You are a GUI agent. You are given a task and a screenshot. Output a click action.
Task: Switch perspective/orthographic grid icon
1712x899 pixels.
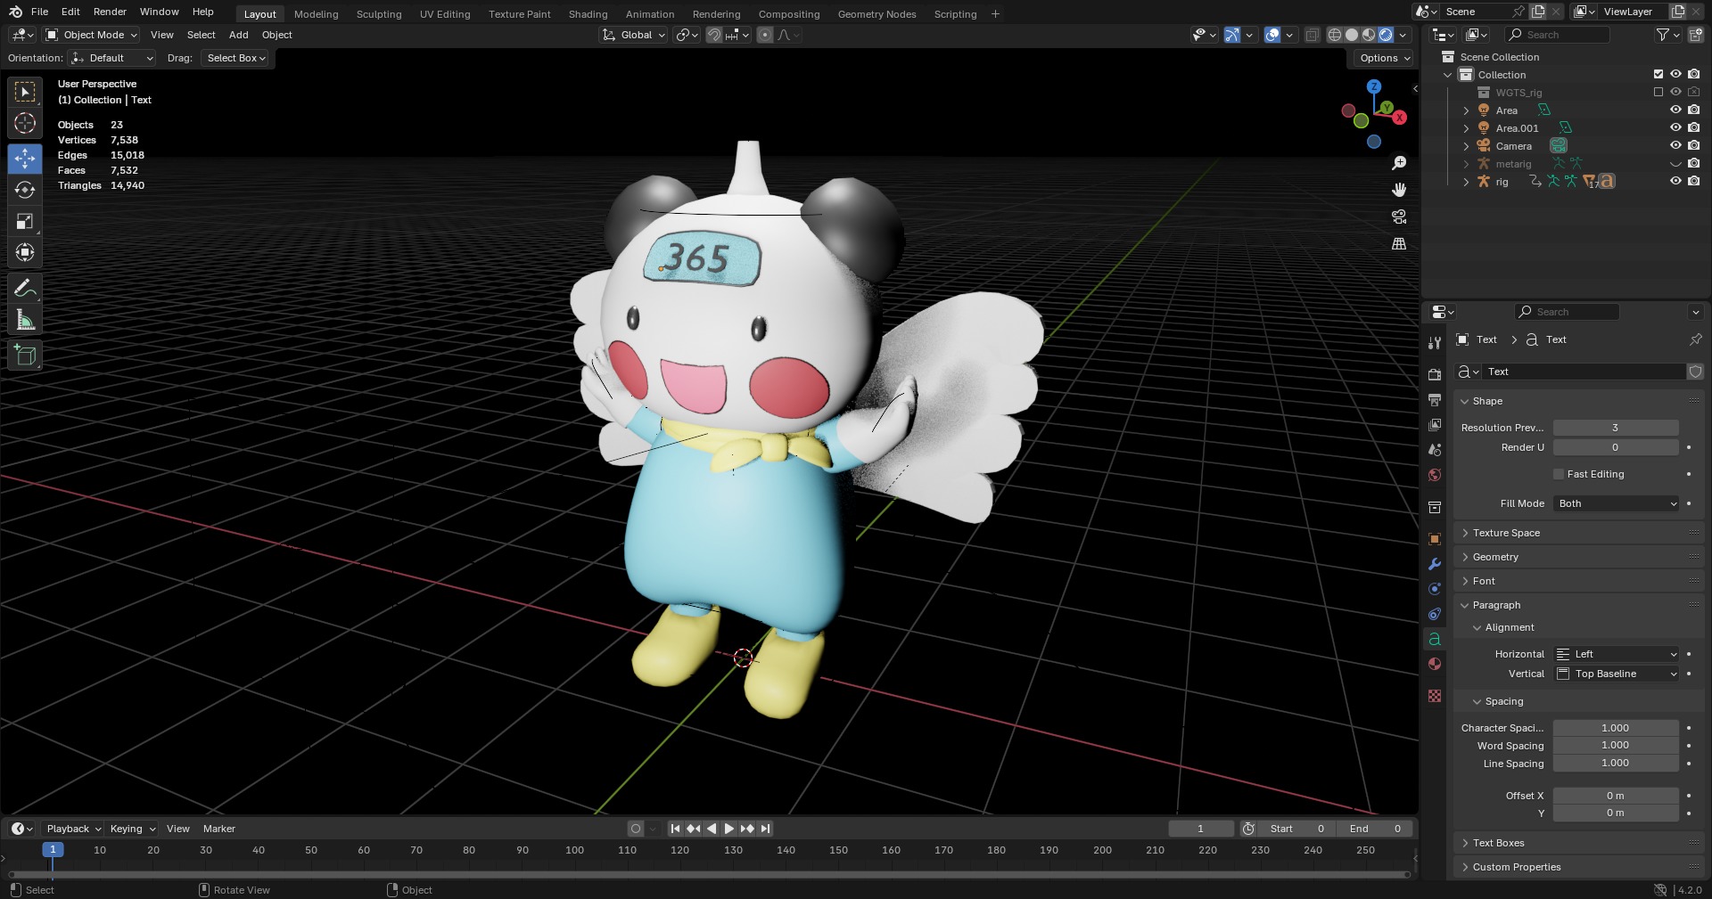tap(1399, 243)
